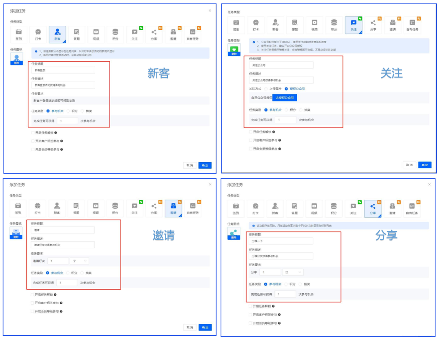Pick 分享 task type in 邀请好友 dialog
Screen dimensions: 441x341
pos(154,208)
